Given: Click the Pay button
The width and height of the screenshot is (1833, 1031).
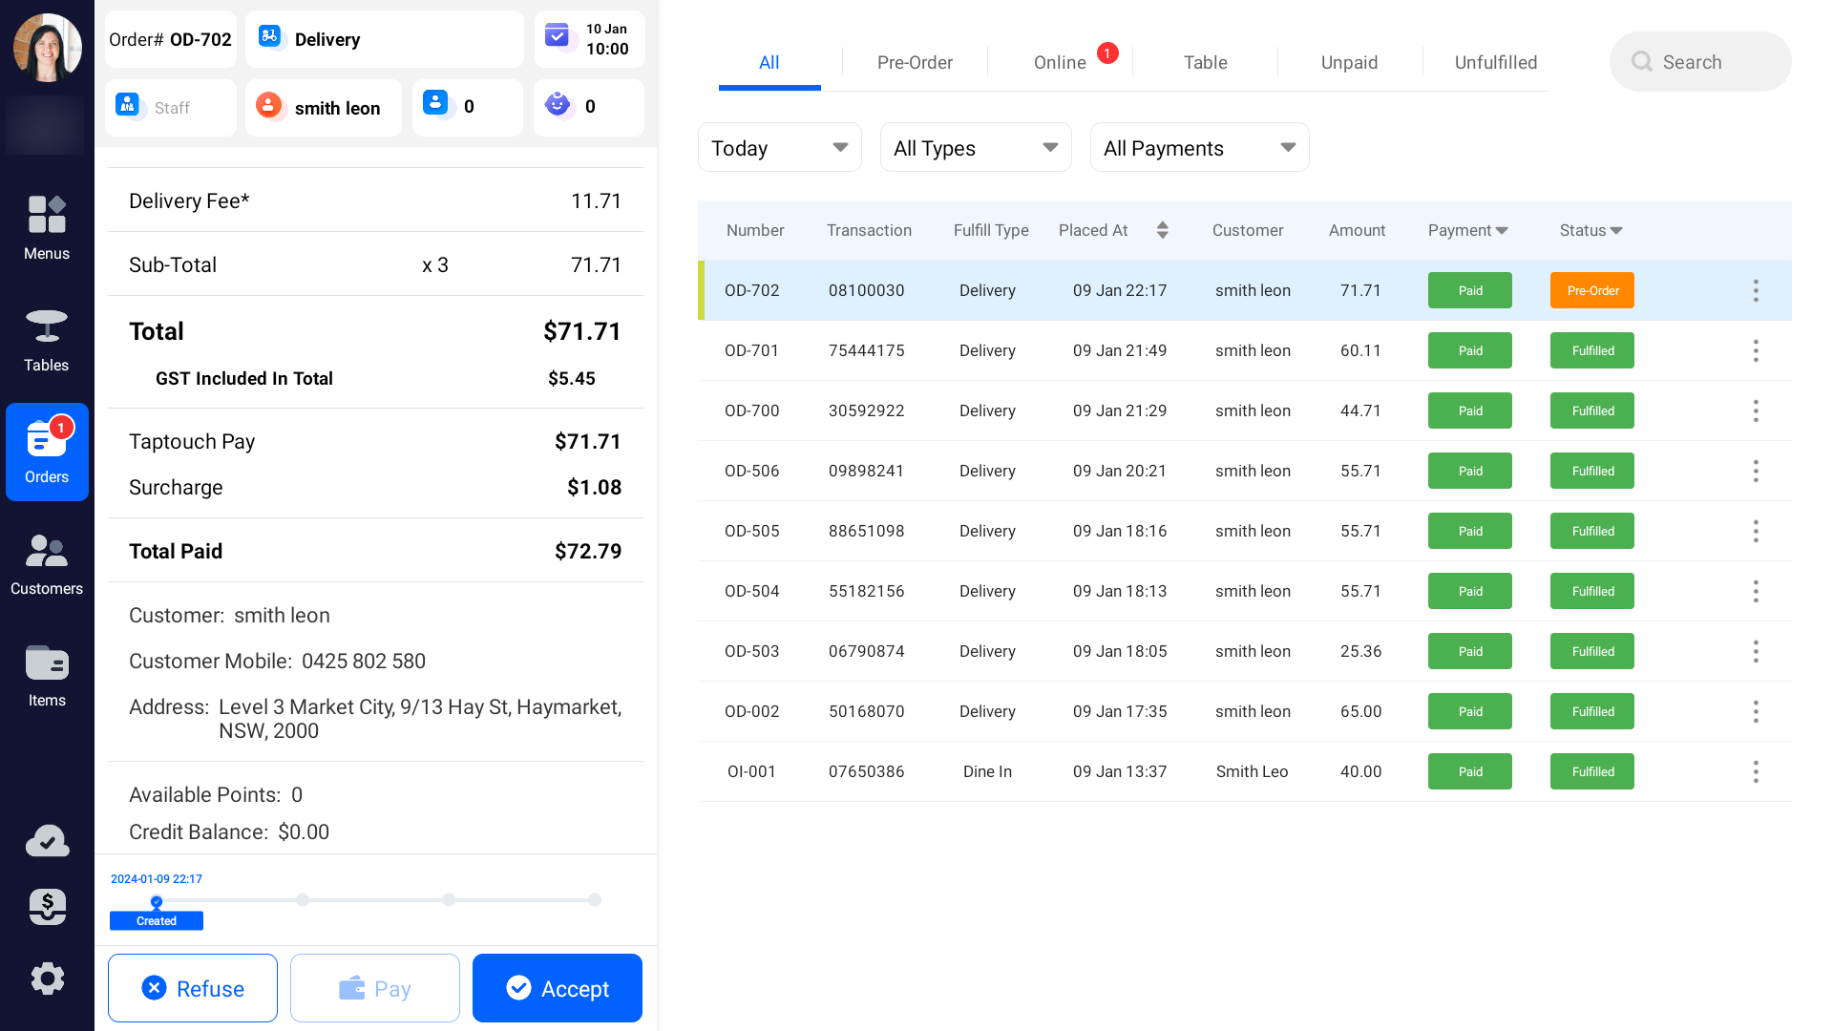Looking at the screenshot, I should (x=375, y=988).
